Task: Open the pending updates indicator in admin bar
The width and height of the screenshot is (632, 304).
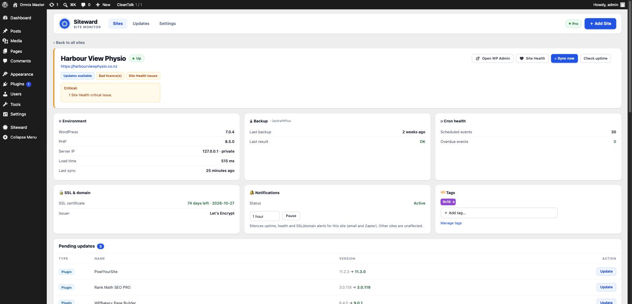Action: (x=54, y=5)
